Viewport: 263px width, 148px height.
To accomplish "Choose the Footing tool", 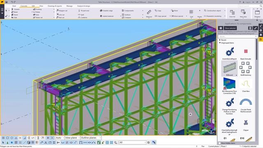I will 37,9.
